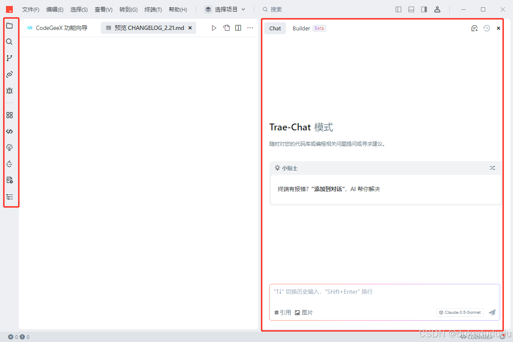The height and width of the screenshot is (342, 513).
Task: Click the #引用 reference button
Action: click(x=283, y=313)
